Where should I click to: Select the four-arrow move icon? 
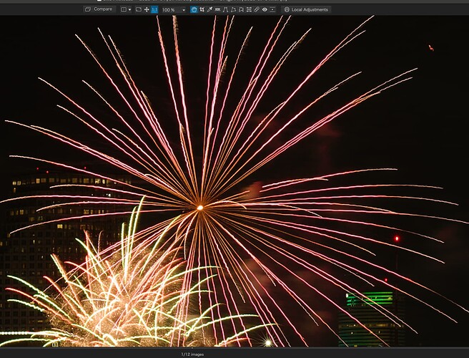[x=147, y=9]
